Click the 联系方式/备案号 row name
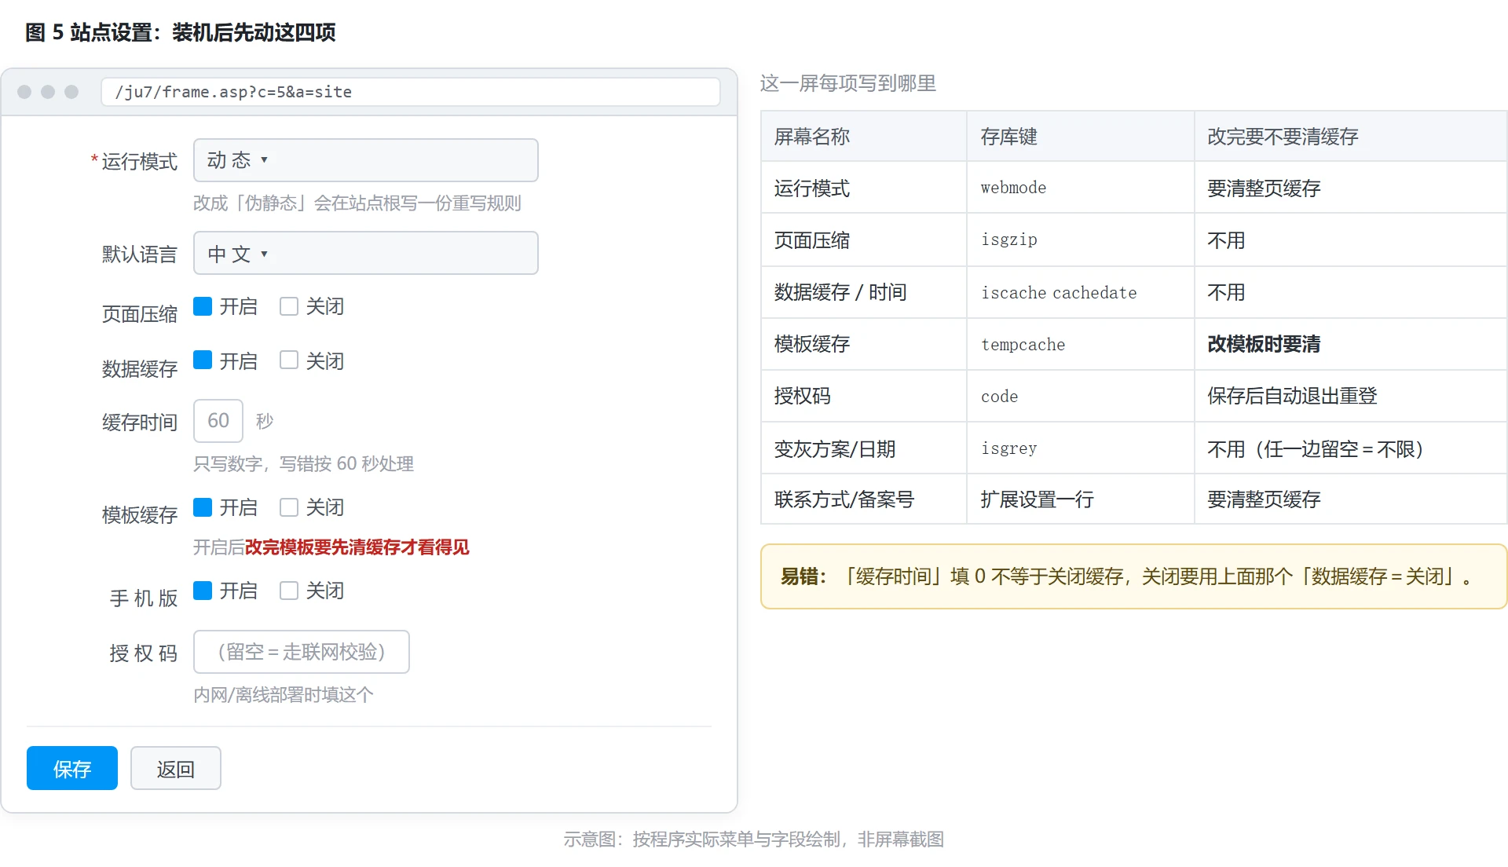This screenshot has width=1508, height=867. (863, 499)
